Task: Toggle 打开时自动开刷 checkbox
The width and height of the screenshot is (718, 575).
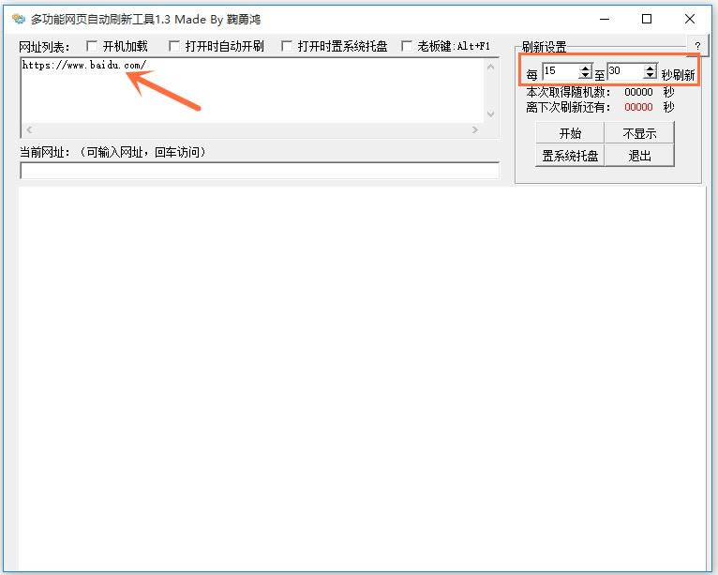Action: 174,46
